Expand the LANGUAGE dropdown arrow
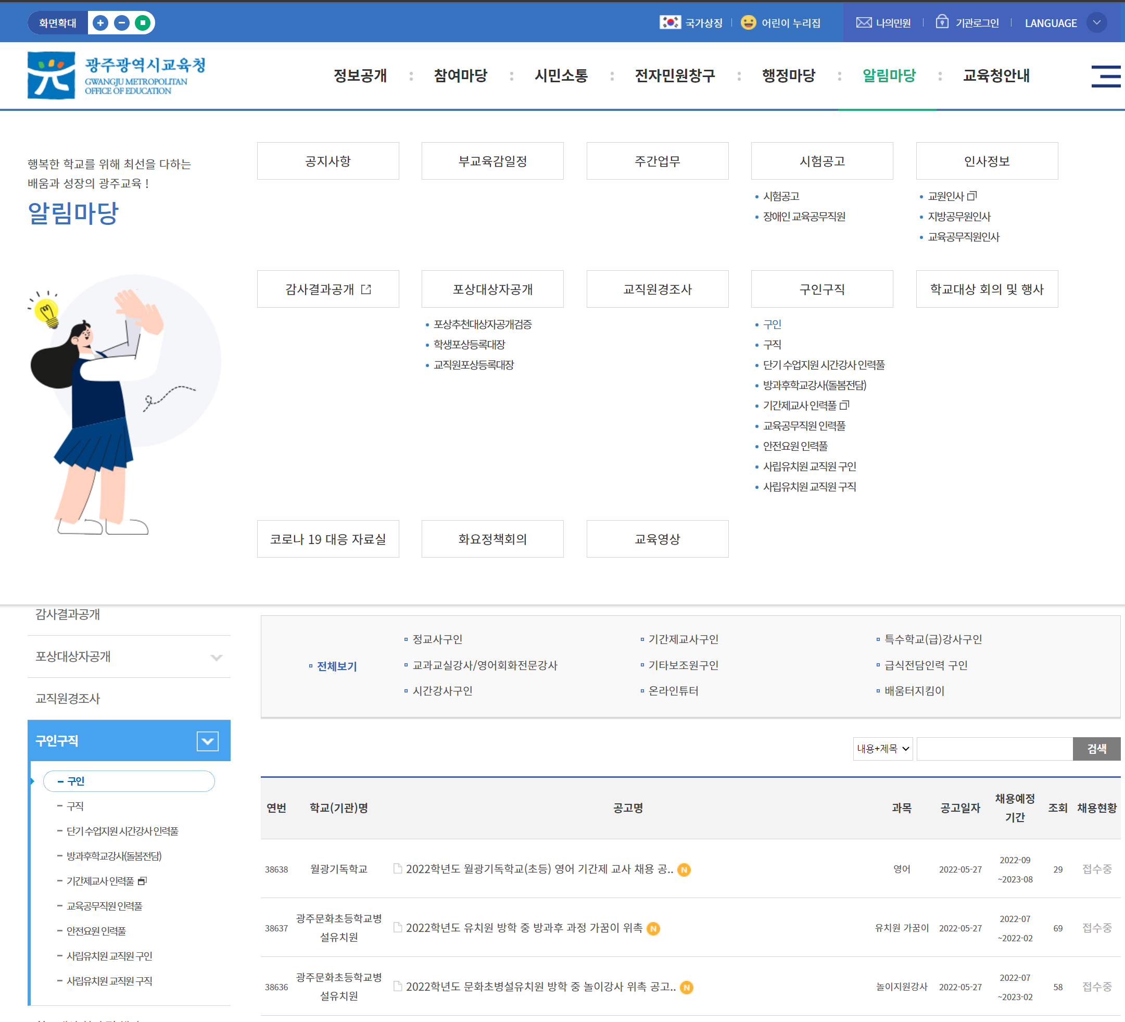The image size is (1125, 1022). (1096, 23)
